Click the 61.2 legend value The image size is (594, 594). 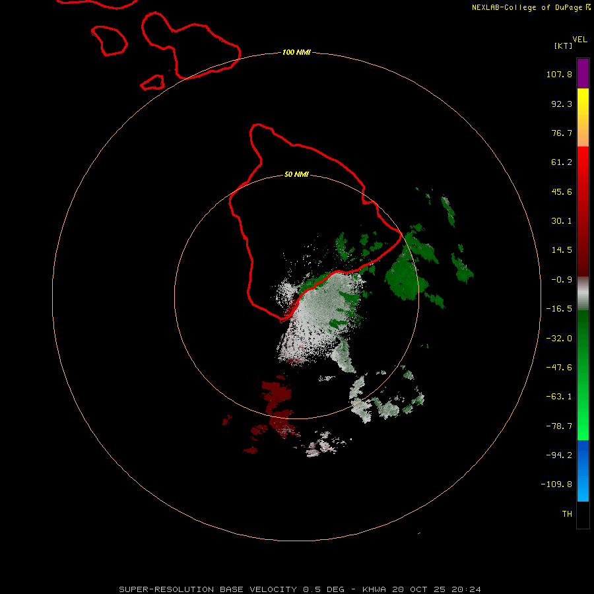coord(562,162)
